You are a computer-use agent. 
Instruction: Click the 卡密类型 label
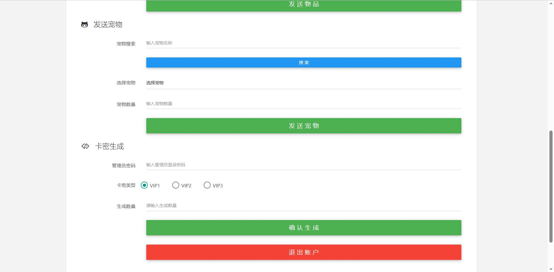tap(126, 185)
